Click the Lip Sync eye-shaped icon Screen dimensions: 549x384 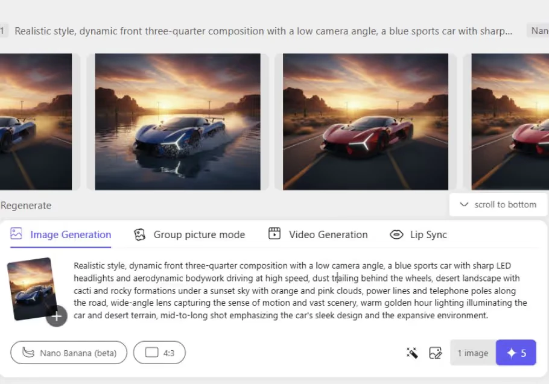(x=396, y=234)
